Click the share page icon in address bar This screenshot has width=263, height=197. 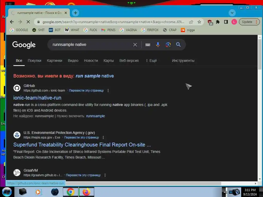[191, 22]
